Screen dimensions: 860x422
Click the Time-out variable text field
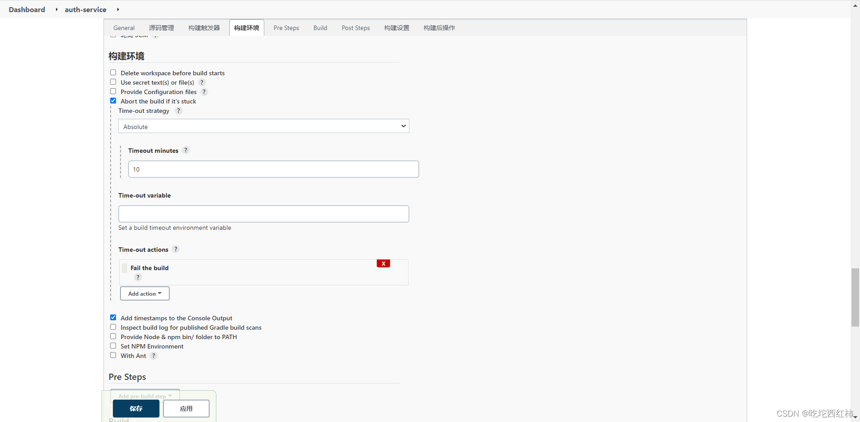coord(264,214)
